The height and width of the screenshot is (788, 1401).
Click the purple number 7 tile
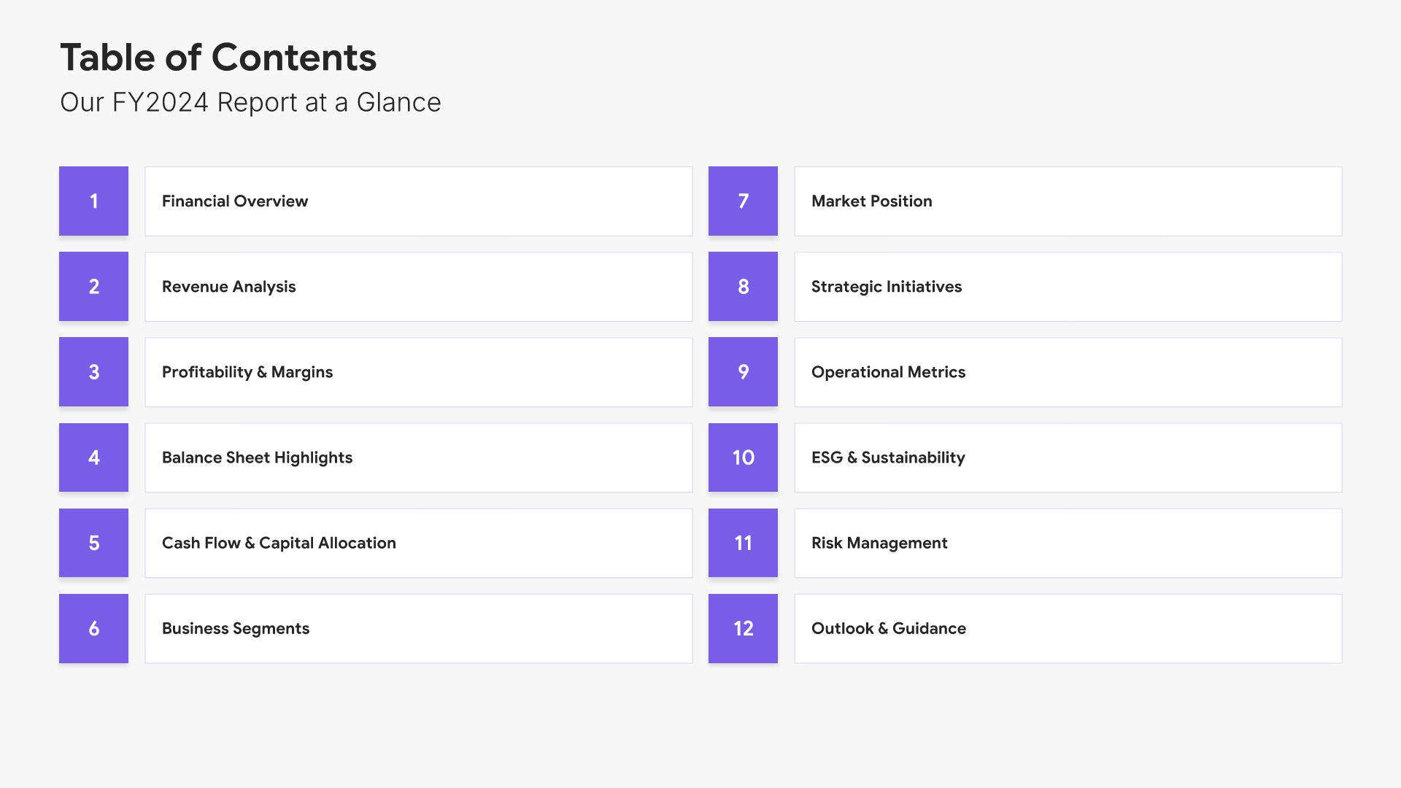click(x=743, y=201)
